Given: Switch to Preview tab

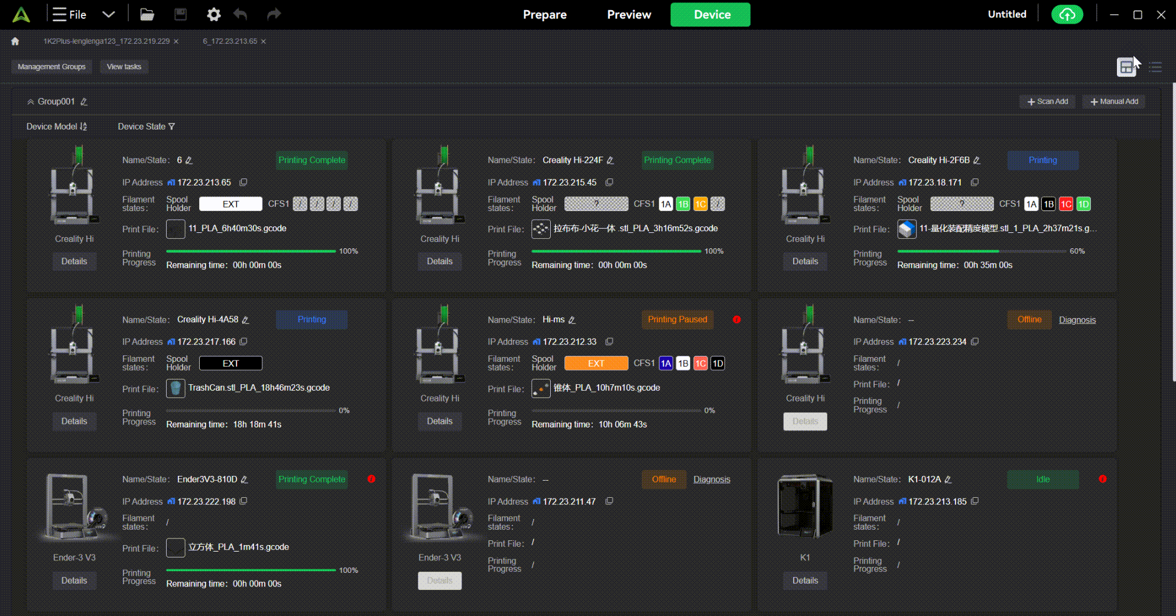Looking at the screenshot, I should (629, 15).
